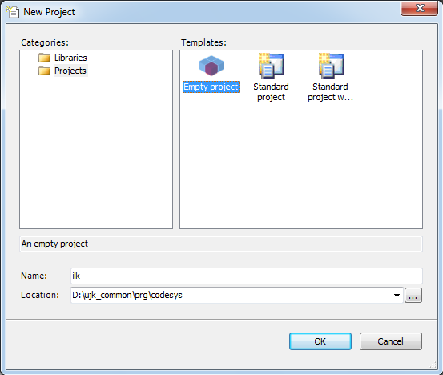Click the New Project title bar icon

(13, 12)
